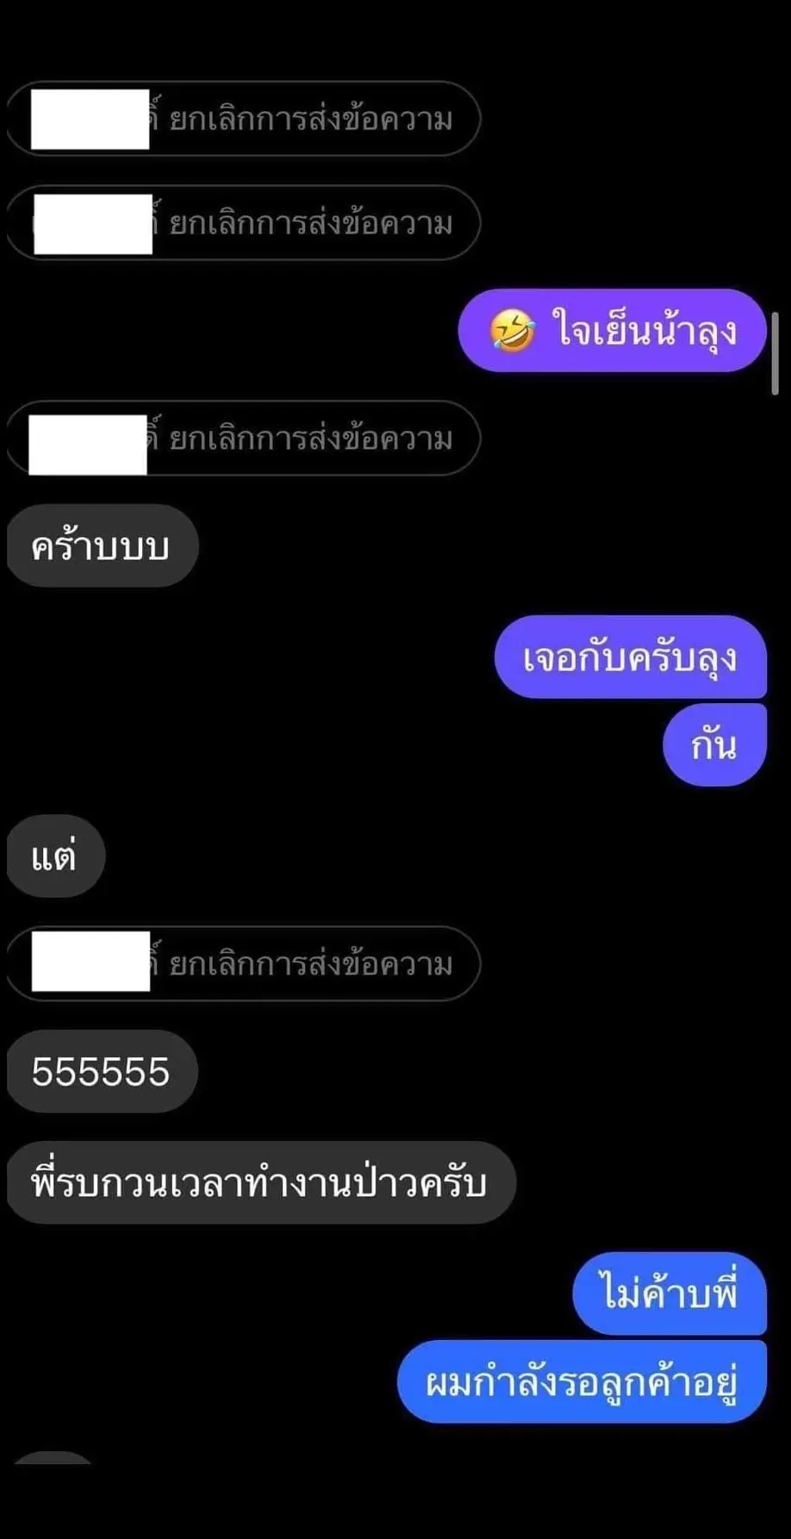
Task: Click the laughing emoji in the purple message
Action: (x=512, y=331)
